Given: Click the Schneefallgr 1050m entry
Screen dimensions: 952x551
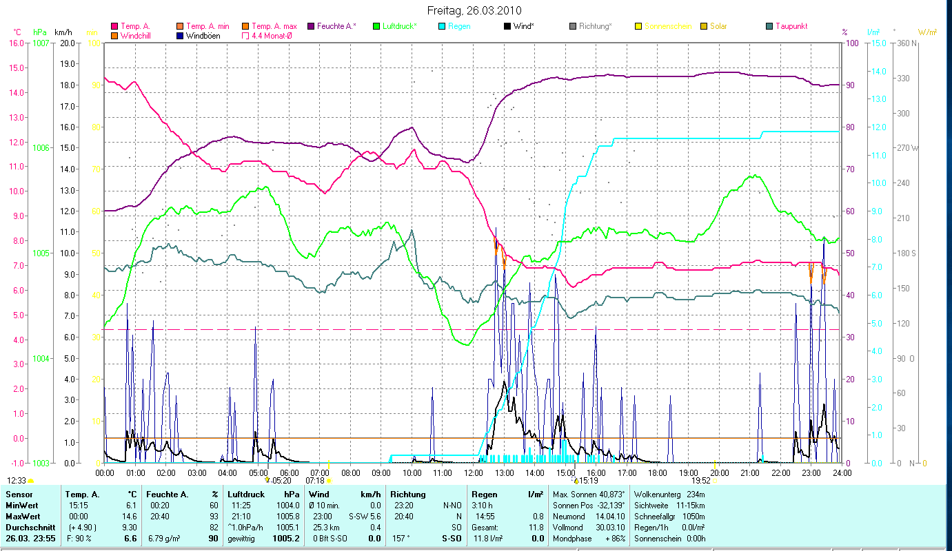Looking at the screenshot, I should [669, 516].
